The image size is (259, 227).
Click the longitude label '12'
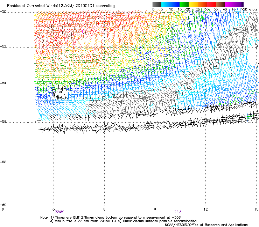coord(206,209)
